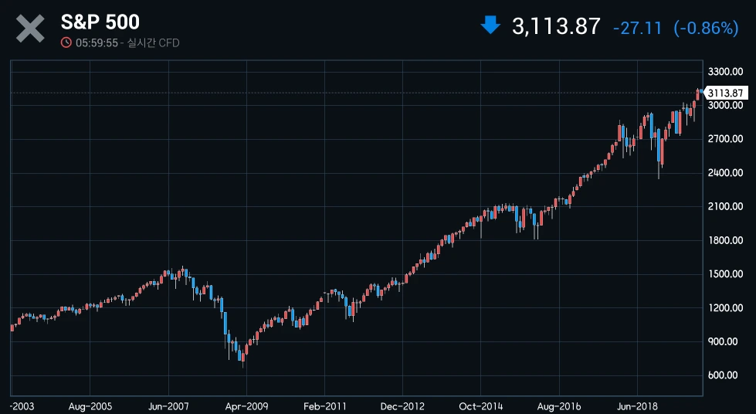Click the 실시간 CFD label
Viewport: 756px width, 414px height.
coord(154,43)
